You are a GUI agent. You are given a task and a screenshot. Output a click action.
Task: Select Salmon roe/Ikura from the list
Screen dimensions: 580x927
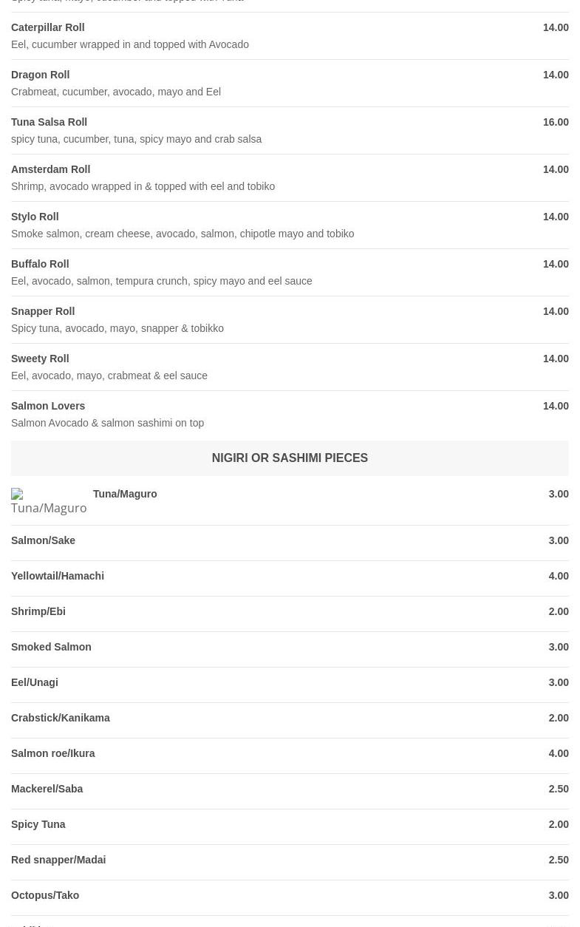click(x=53, y=753)
